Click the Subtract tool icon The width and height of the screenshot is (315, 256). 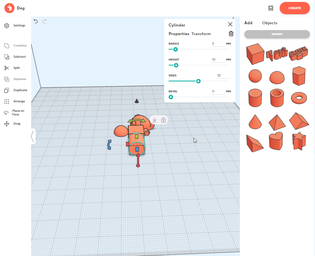(7, 57)
